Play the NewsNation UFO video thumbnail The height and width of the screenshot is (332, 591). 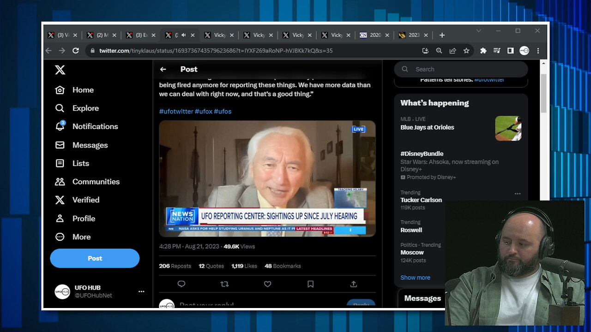coord(267,179)
